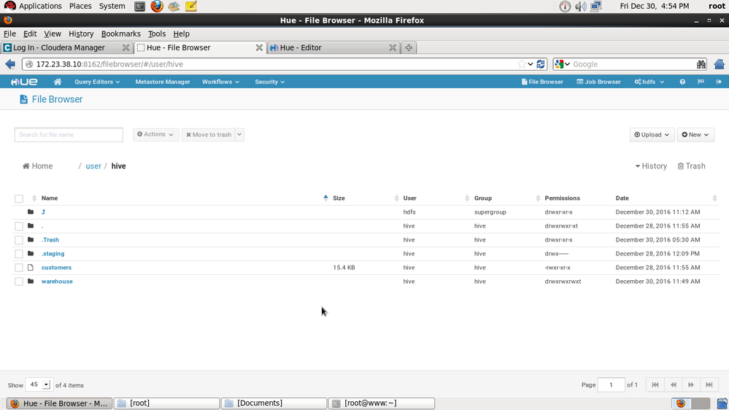The height and width of the screenshot is (410, 729).
Task: Open the help question mark icon
Action: (682, 82)
